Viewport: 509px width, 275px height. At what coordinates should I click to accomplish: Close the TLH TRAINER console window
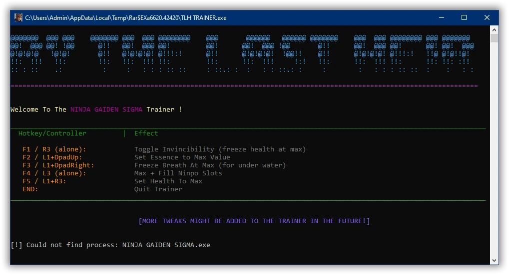487,17
